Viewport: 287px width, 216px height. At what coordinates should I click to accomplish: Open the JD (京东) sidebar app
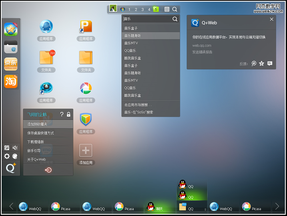click(x=11, y=64)
